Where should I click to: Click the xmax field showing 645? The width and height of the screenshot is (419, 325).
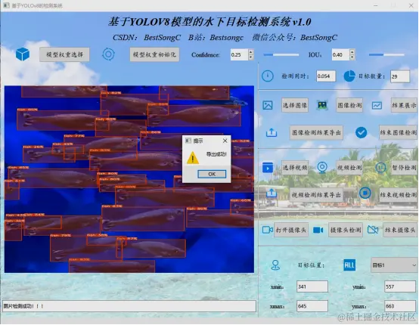(x=312, y=306)
